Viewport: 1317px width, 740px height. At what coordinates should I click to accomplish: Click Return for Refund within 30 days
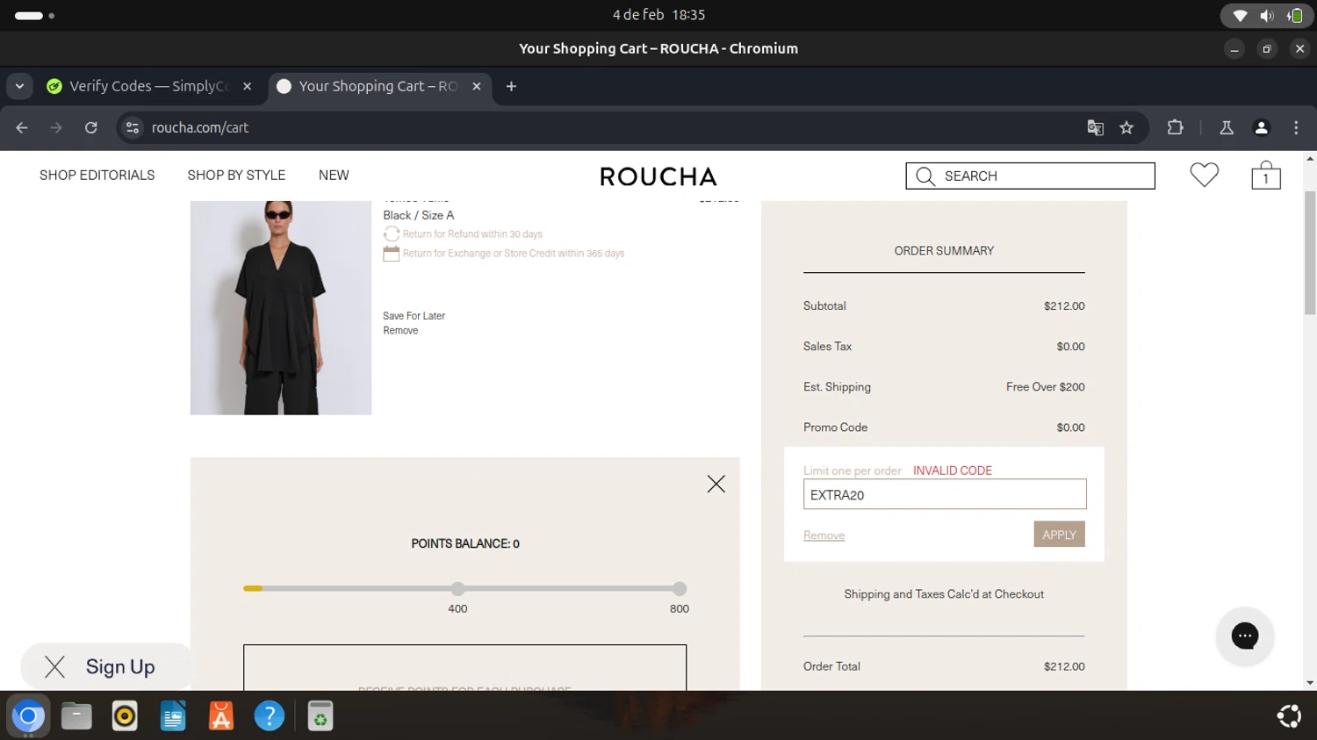472,234
